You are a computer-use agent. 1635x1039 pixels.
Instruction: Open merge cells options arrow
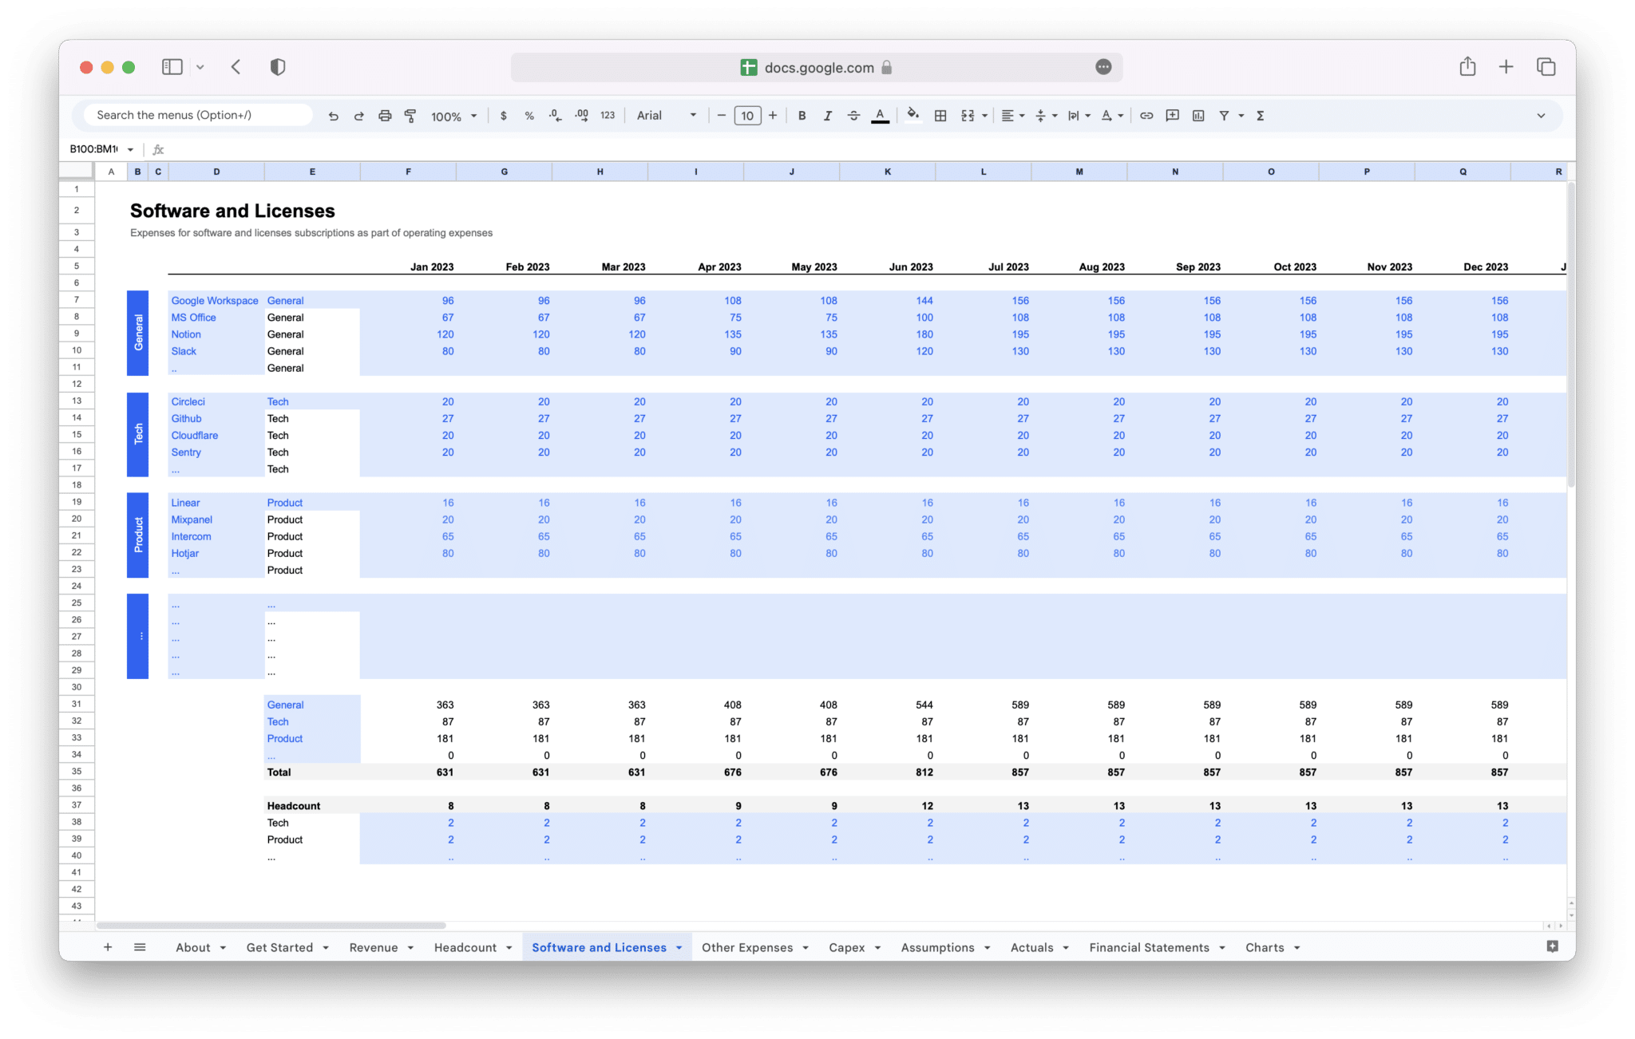(x=984, y=116)
